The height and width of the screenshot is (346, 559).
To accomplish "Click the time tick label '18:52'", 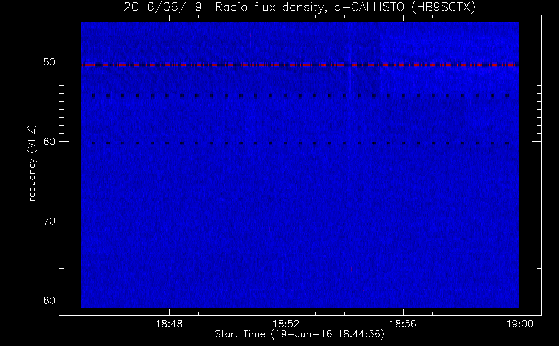I will (x=286, y=324).
